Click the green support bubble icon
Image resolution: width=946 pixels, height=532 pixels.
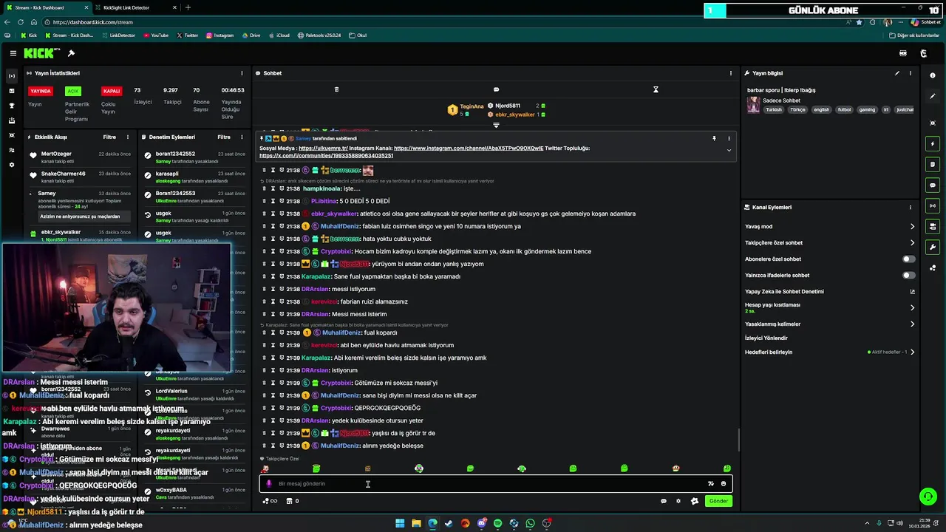[927, 497]
